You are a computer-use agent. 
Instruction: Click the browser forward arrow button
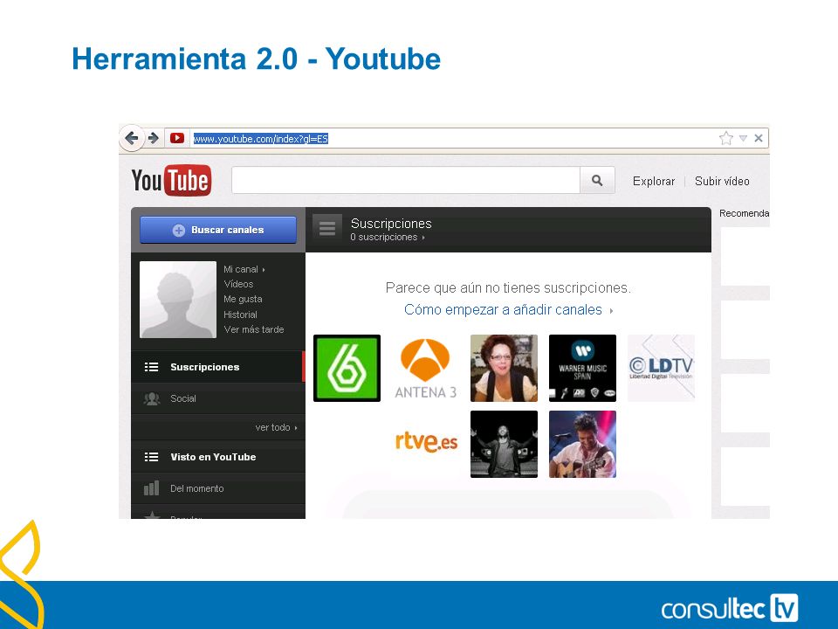pyautogui.click(x=154, y=139)
